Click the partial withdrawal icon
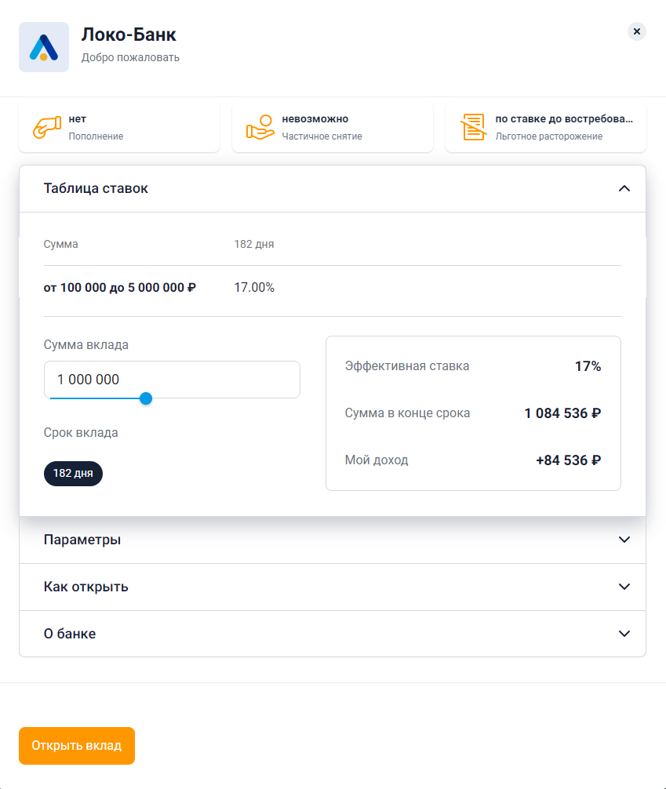This screenshot has width=666, height=789. [260, 127]
